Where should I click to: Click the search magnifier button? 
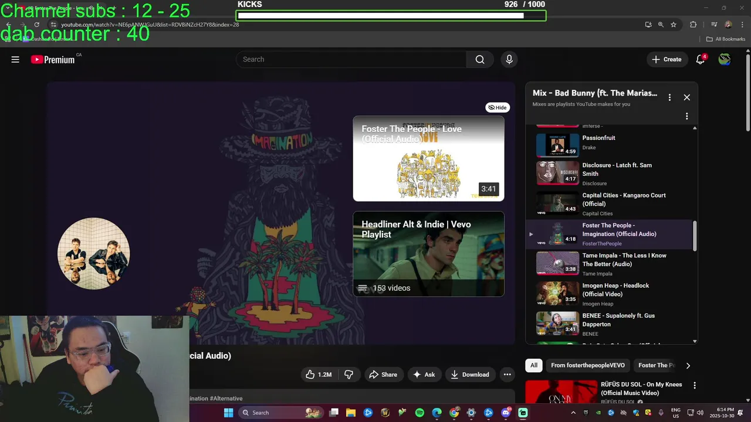(480, 59)
